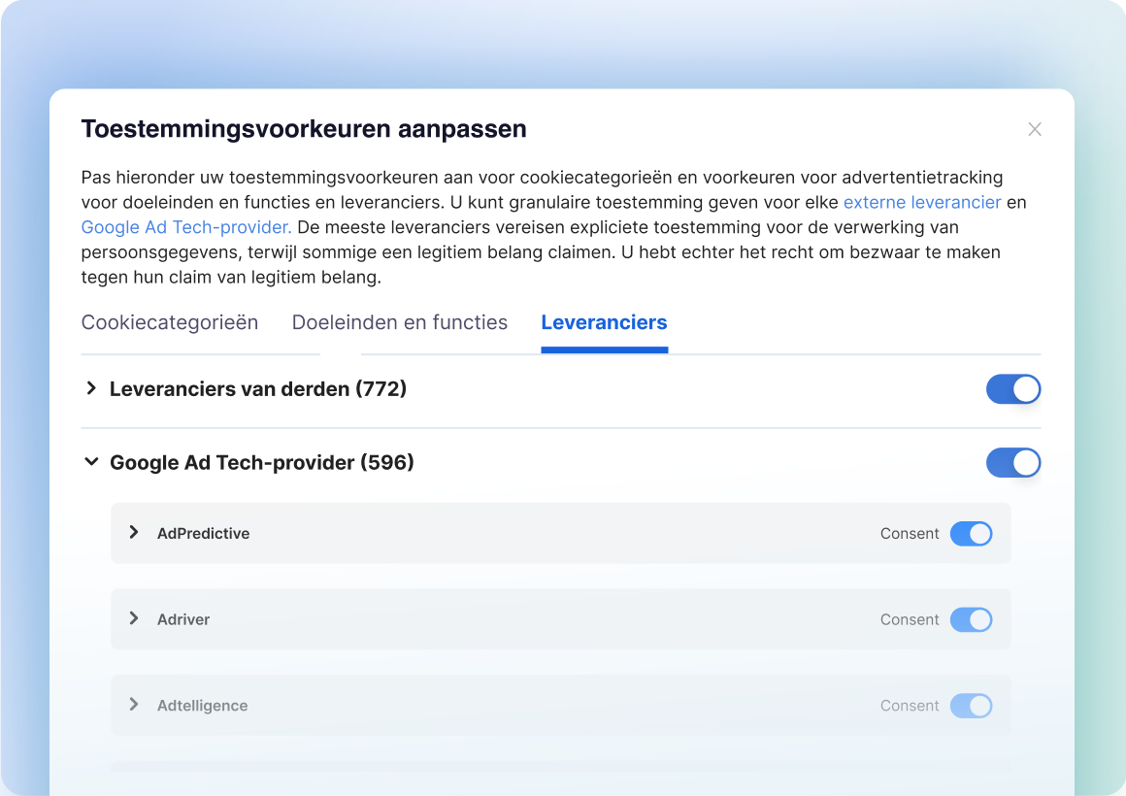Expand the AdPredictive vendor chevron
1126x796 pixels.
coord(134,532)
